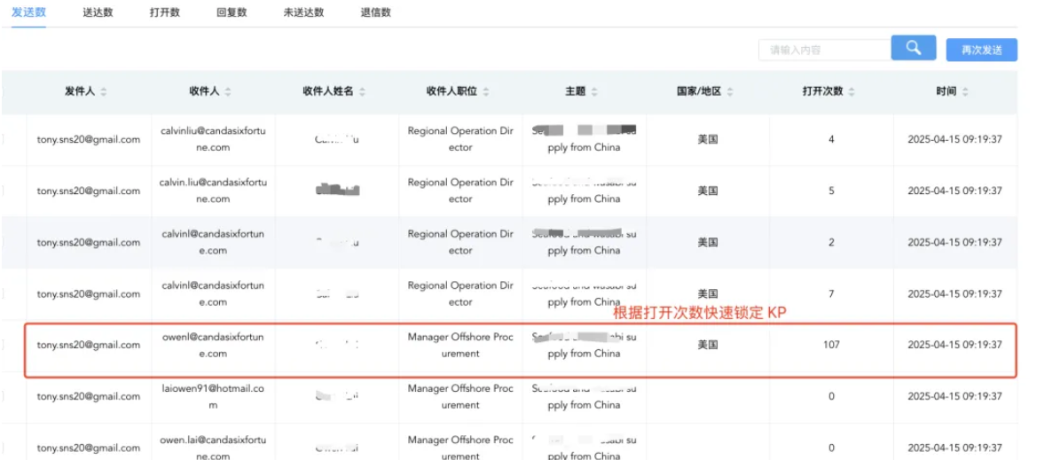Image resolution: width=1060 pixels, height=460 pixels.
Task: Open the 退信数 tab
Action: pyautogui.click(x=376, y=12)
